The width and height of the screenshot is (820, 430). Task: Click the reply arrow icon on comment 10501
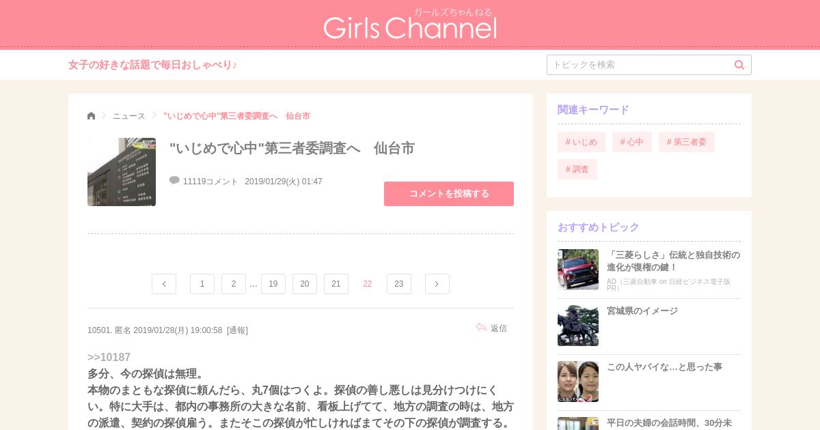[481, 328]
